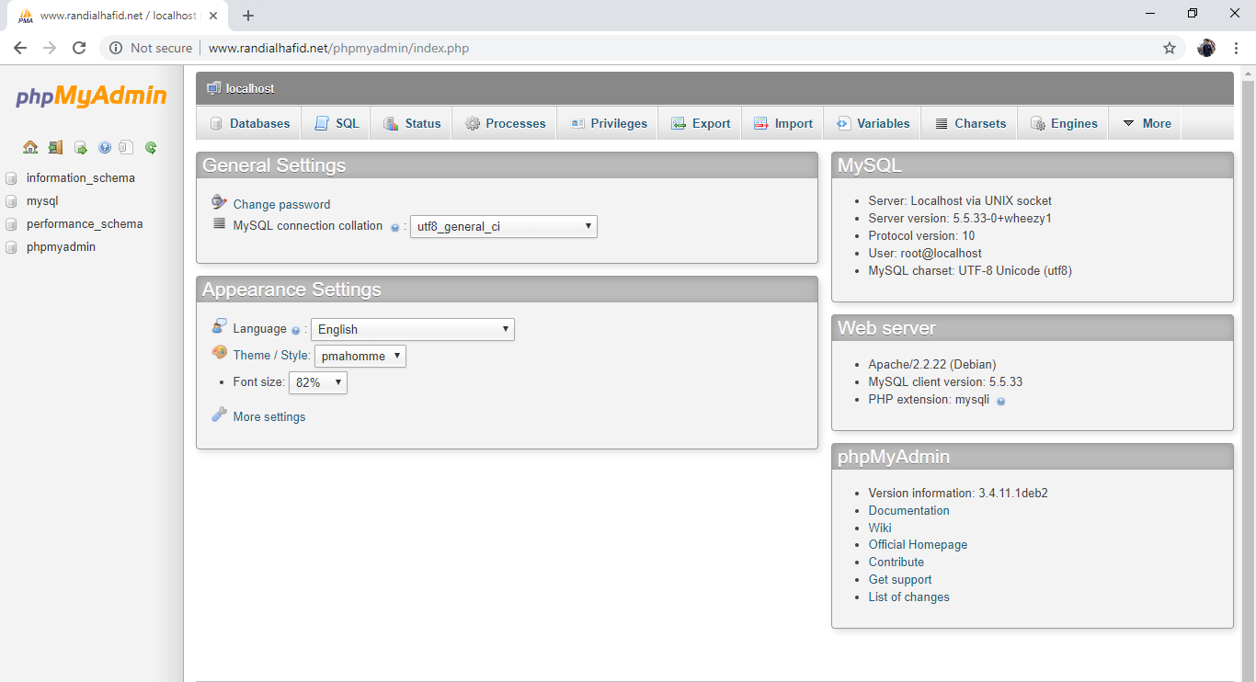This screenshot has width=1256, height=682.
Task: Open Chrome three-dot menu
Action: pyautogui.click(x=1236, y=48)
